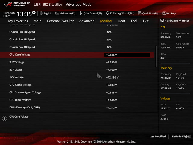Viewport: 193px width, 145px height.
Task: Click the EZ Tuning lightbulb icon
Action: click(x=107, y=13)
